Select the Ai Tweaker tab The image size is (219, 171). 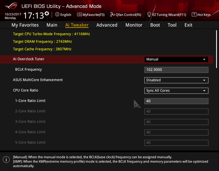[x=77, y=25]
